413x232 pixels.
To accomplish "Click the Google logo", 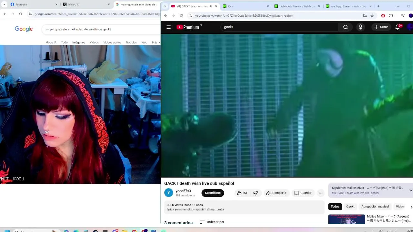I will tap(24, 29).
